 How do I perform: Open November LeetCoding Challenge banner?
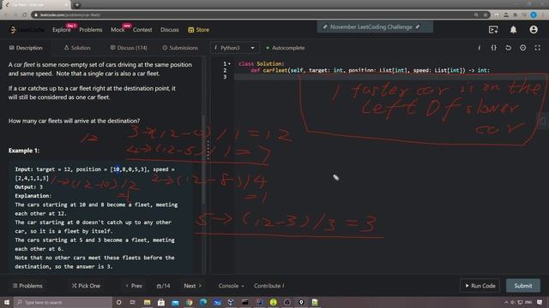click(375, 27)
